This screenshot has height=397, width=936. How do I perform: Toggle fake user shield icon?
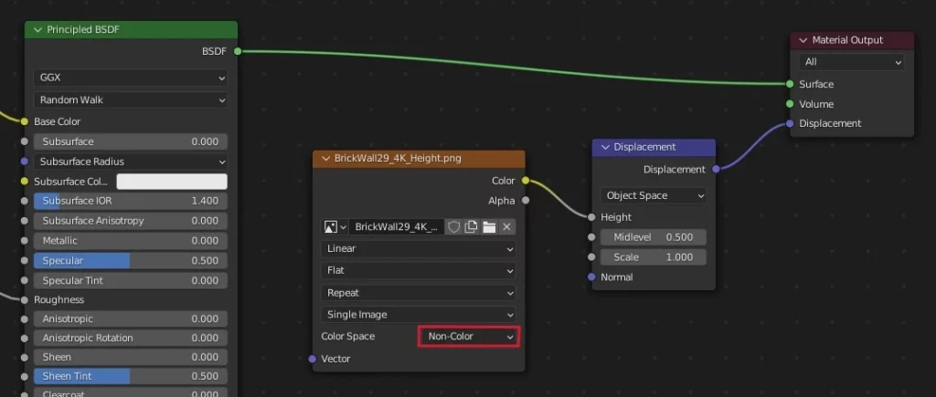pyautogui.click(x=453, y=226)
